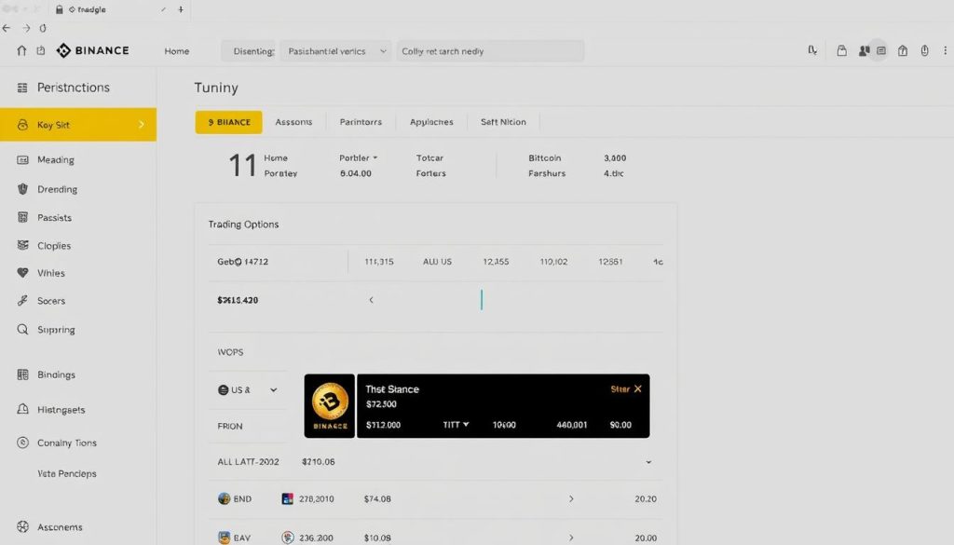Click the Binance logo in the header

(x=92, y=50)
